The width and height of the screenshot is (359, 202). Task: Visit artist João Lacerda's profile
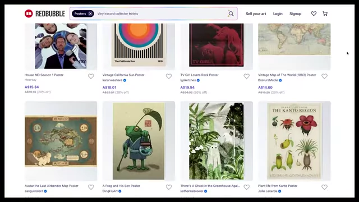[x=268, y=191]
